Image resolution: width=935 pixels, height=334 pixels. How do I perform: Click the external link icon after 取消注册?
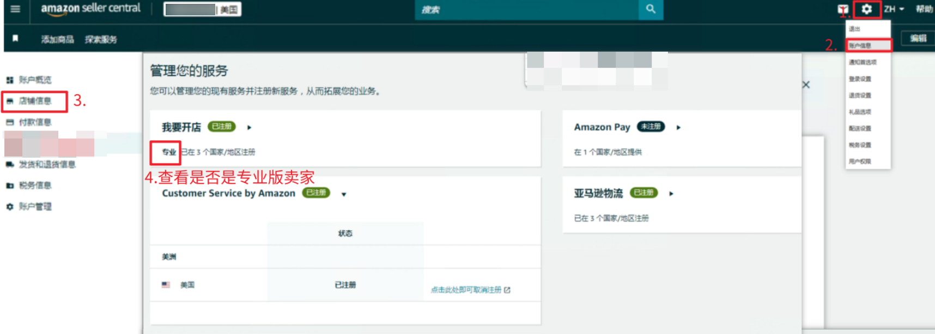tap(507, 290)
